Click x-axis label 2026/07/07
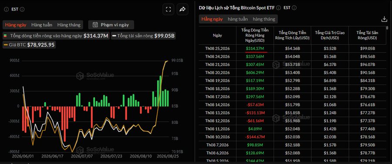Screen dimensions: 392x164 (x=81, y=156)
